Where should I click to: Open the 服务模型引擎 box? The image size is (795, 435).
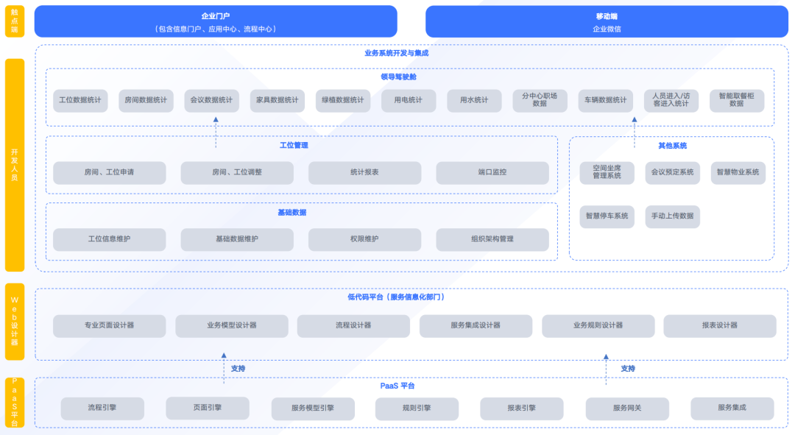(x=313, y=408)
